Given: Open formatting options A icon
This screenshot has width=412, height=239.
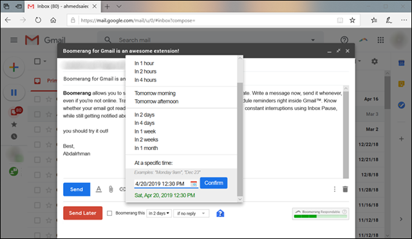Looking at the screenshot, I should pos(98,189).
